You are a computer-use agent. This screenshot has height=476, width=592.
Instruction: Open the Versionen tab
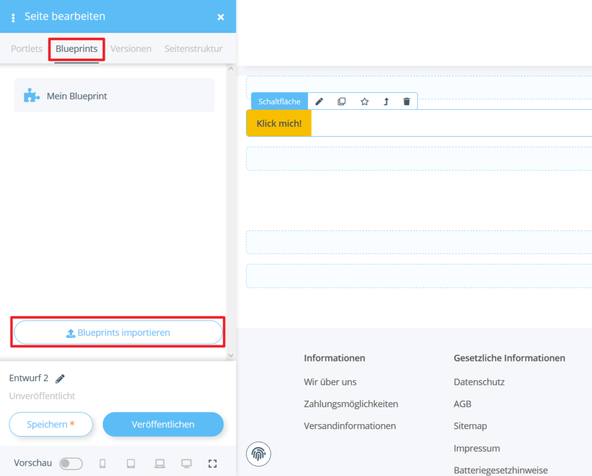pyautogui.click(x=131, y=49)
